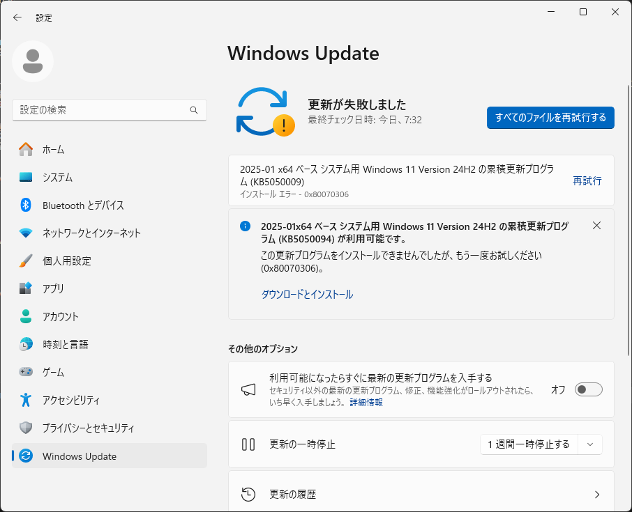Click 1 週間一時停止する button

pos(529,444)
